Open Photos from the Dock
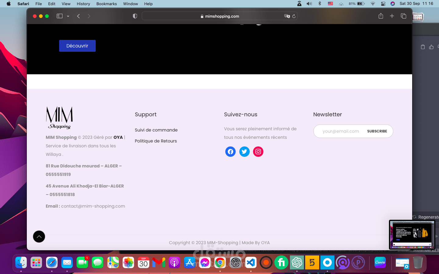This screenshot has height=274, width=439. pyautogui.click(x=128, y=262)
